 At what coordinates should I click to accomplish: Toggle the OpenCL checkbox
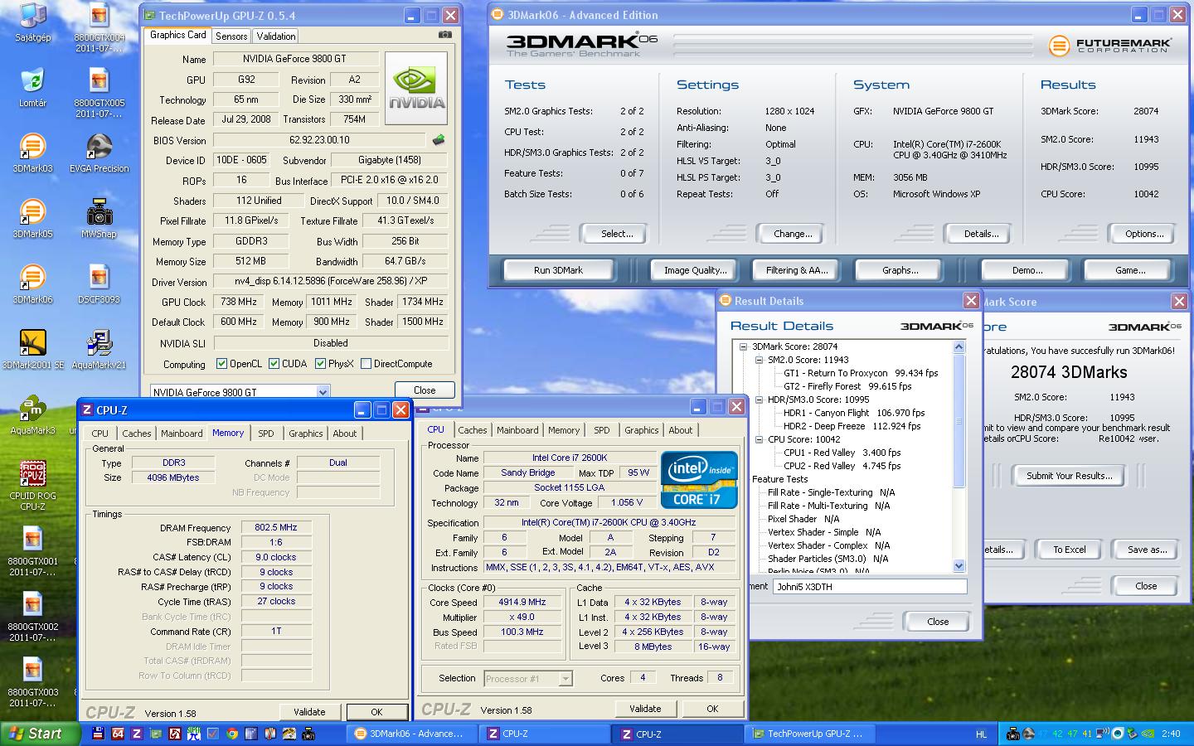pyautogui.click(x=221, y=364)
